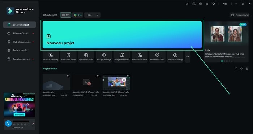253x134 pixels.
Task: Show more tools with the three-dots button
Action: coord(188,57)
